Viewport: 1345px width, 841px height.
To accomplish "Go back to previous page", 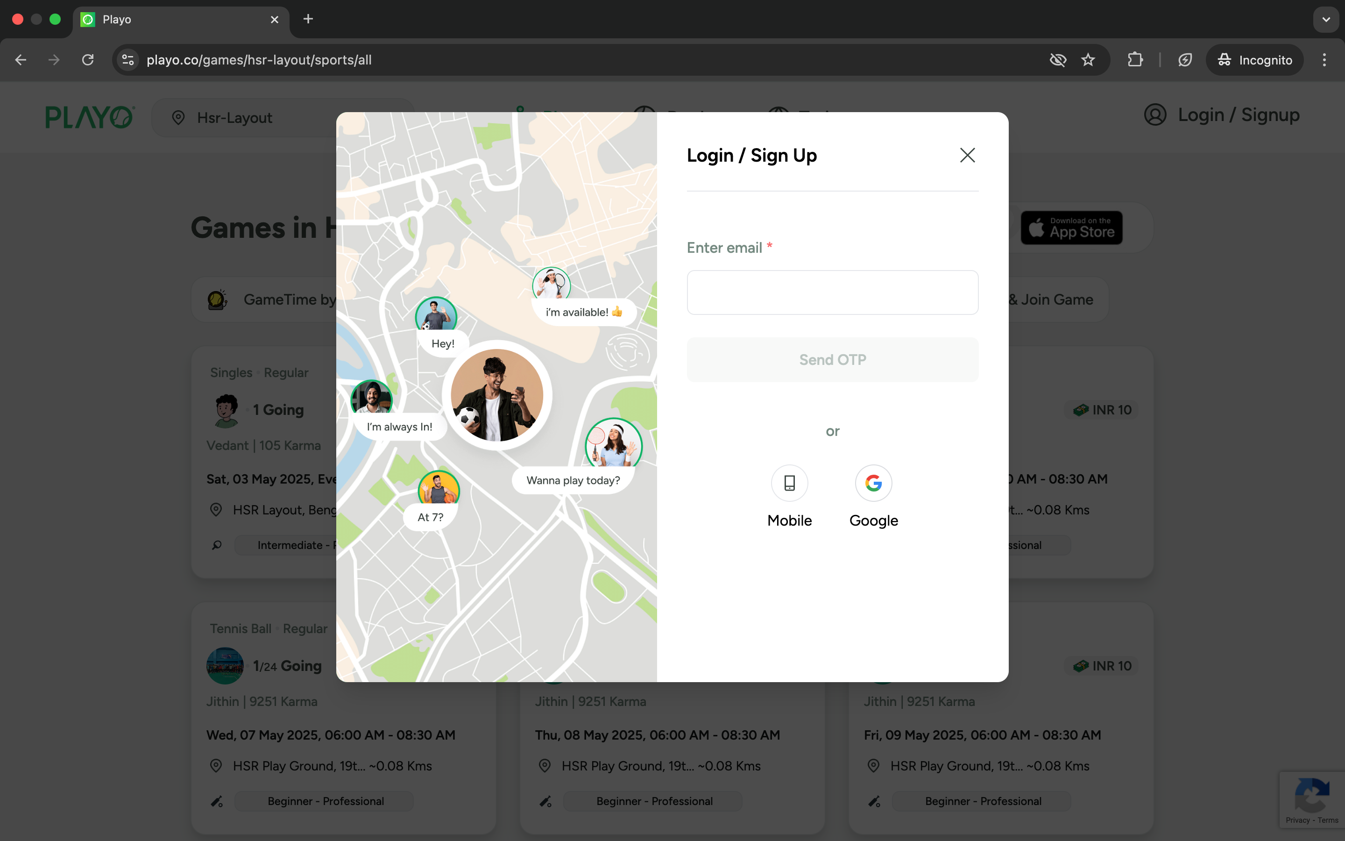I will [x=21, y=59].
